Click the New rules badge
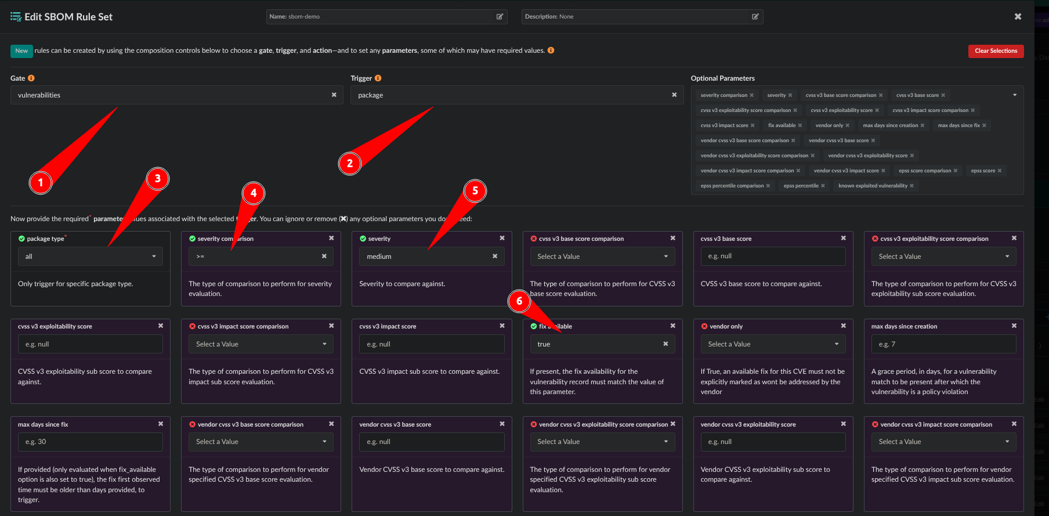The image size is (1049, 516). pos(21,51)
